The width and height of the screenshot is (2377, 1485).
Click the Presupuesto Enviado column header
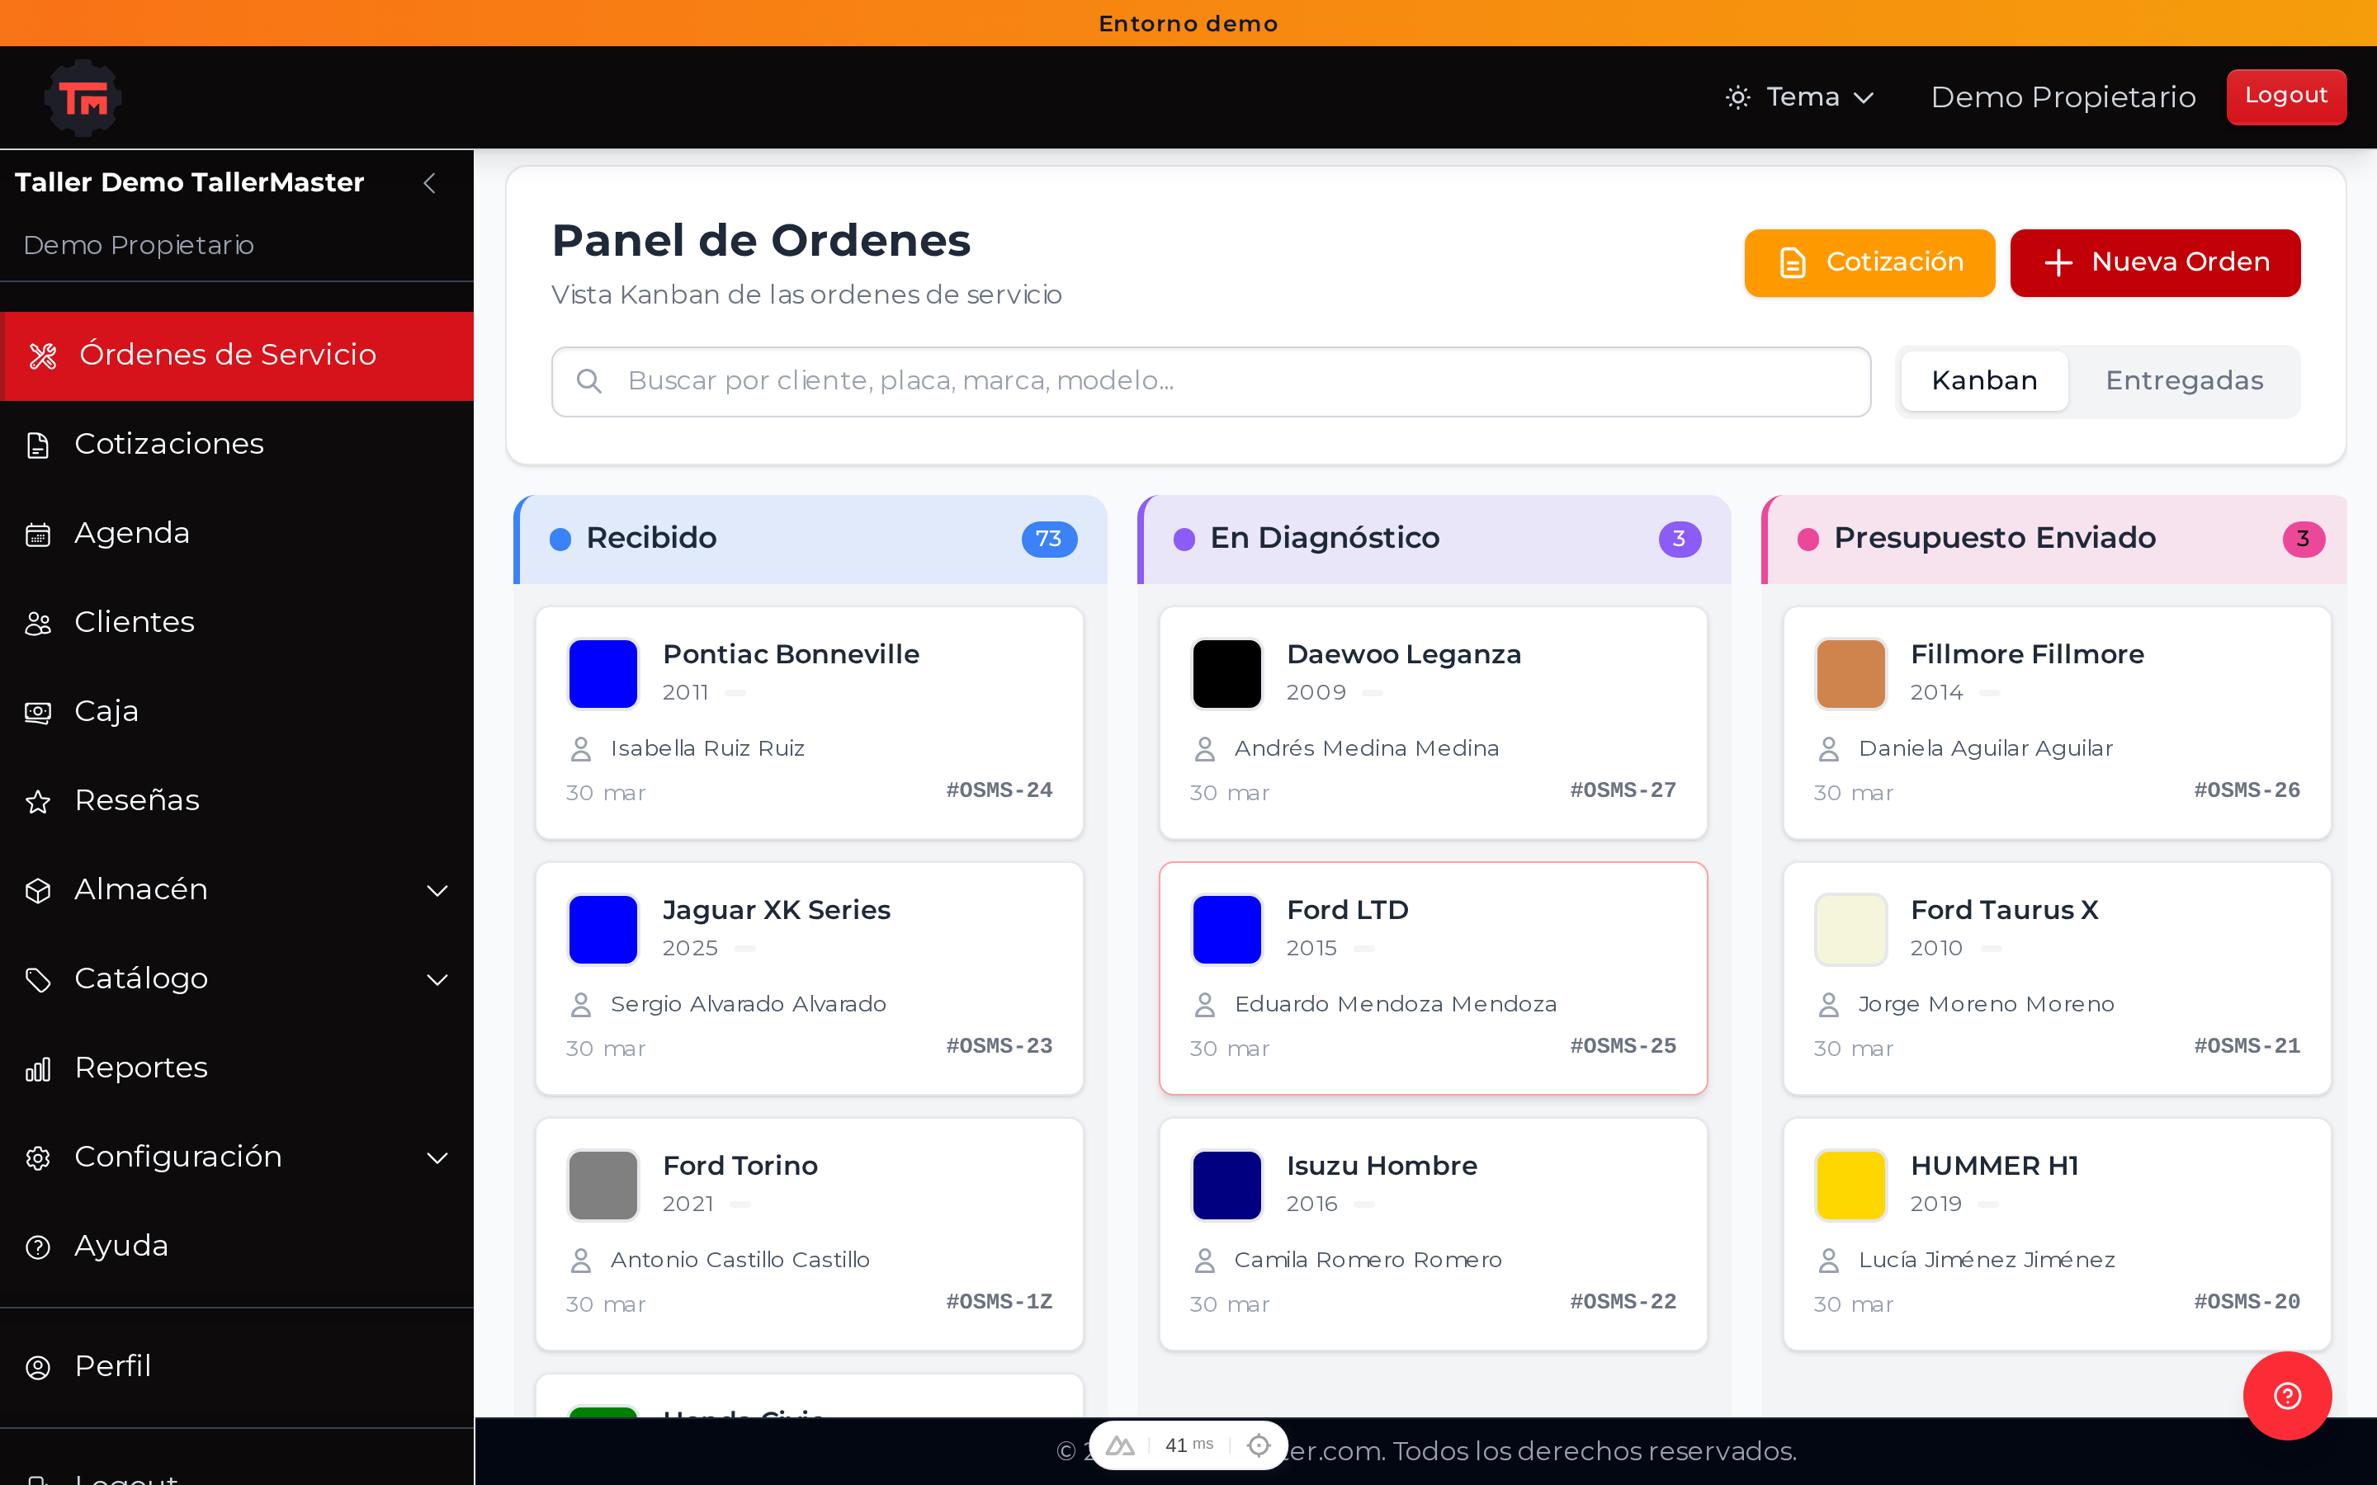click(x=2055, y=540)
